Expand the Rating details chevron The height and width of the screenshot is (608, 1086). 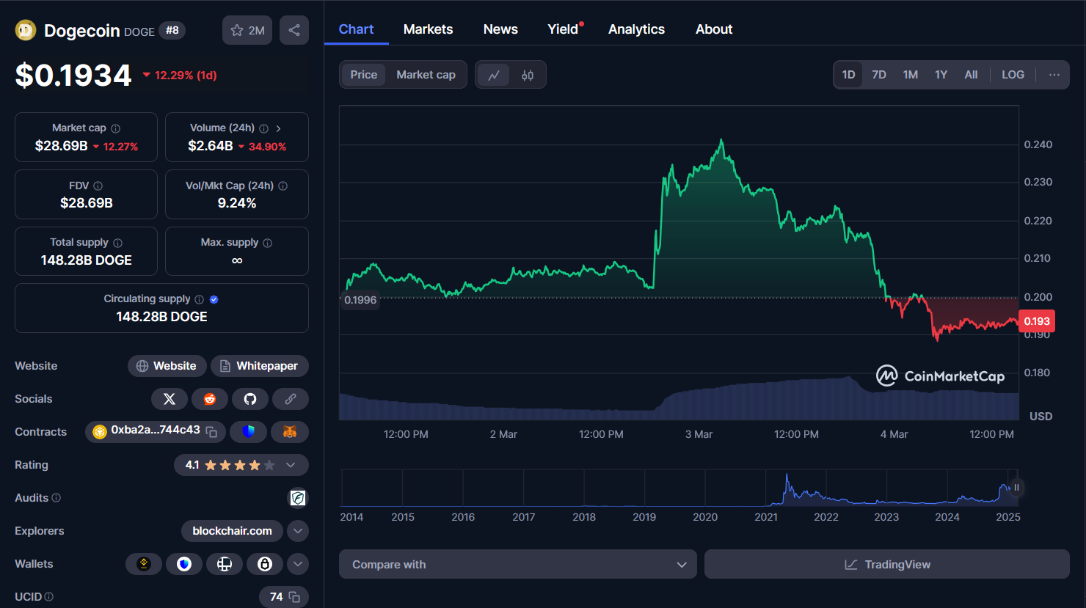pyautogui.click(x=290, y=464)
